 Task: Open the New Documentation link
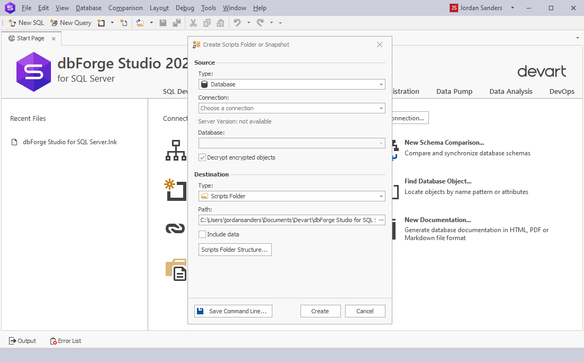pyautogui.click(x=437, y=219)
